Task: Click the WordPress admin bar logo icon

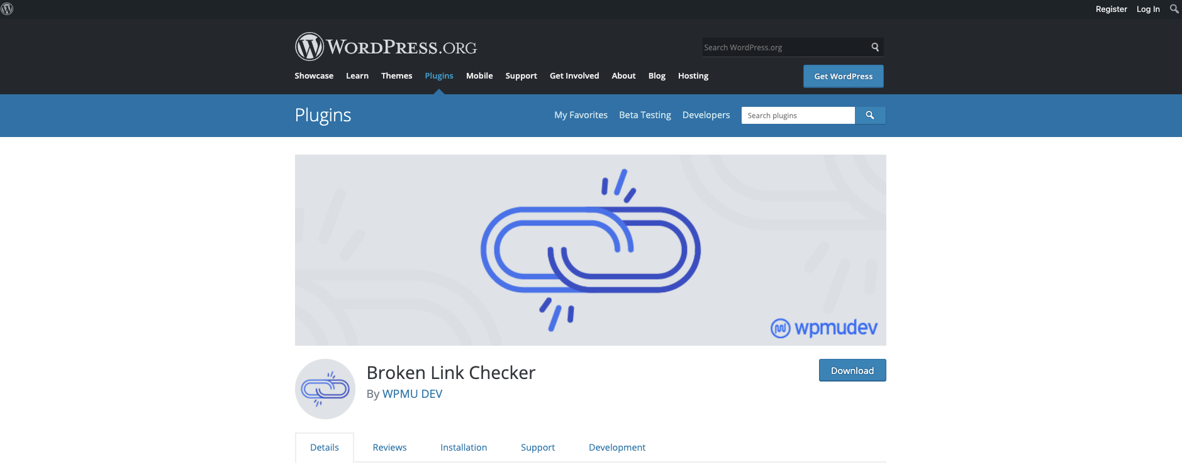Action: click(7, 9)
